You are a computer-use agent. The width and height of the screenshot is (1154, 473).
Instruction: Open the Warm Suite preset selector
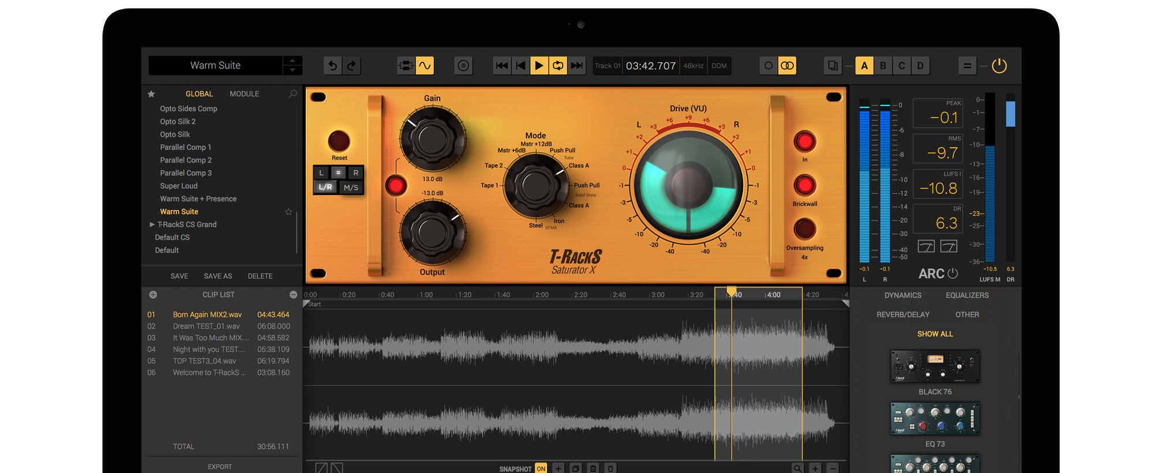[x=215, y=66]
